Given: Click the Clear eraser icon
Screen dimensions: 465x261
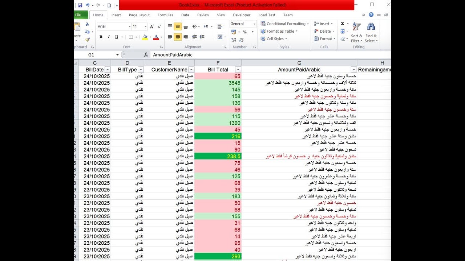Looking at the screenshot, I should coord(342,39).
